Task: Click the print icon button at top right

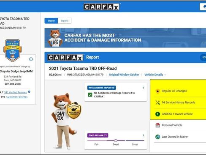Action: [x=203, y=7]
